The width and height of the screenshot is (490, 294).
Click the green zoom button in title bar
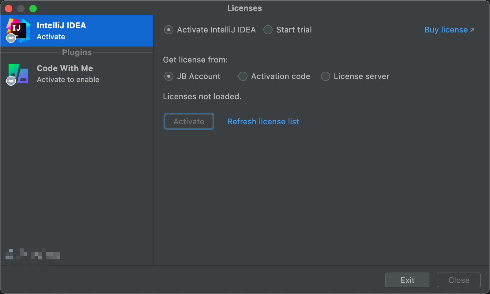tap(33, 8)
